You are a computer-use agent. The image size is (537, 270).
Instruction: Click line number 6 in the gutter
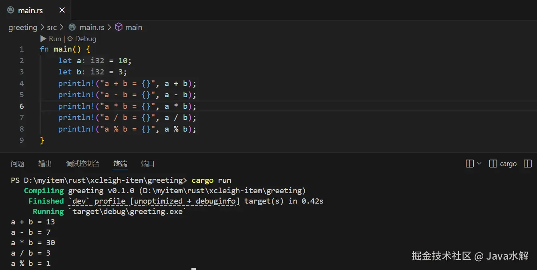pyautogui.click(x=22, y=106)
